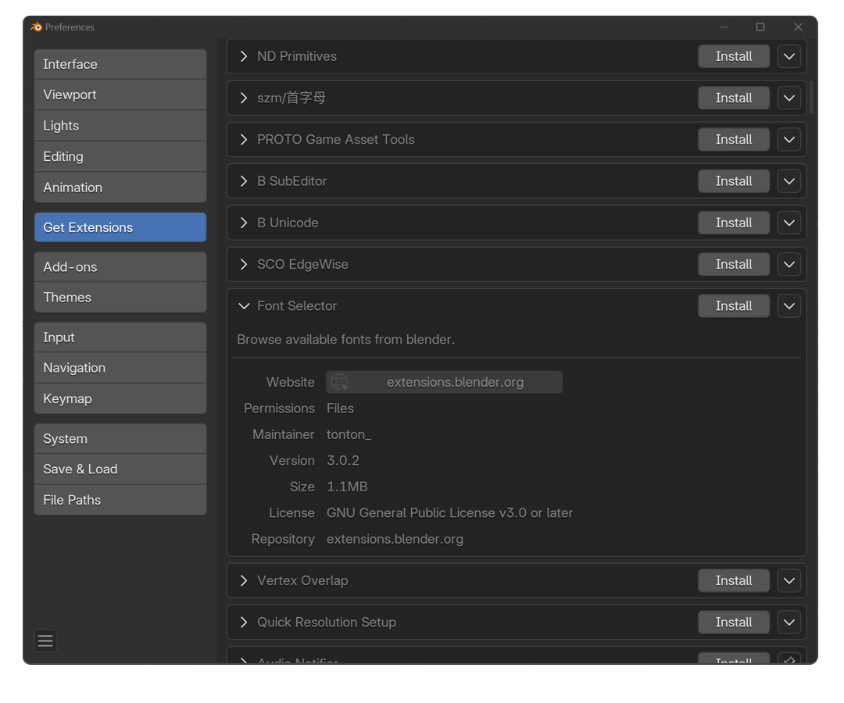This screenshot has width=844, height=703.
Task: Open the hamburger preferences menu
Action: coord(46,641)
